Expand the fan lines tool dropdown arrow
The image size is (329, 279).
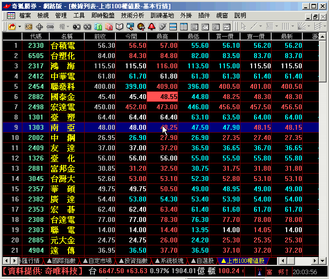tap(309, 26)
